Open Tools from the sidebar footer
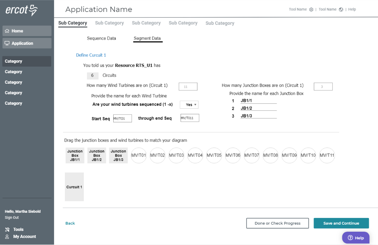Viewport: 378px width, 245px height. click(x=18, y=230)
